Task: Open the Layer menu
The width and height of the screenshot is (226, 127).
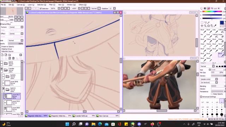Action: click(x=31, y=5)
